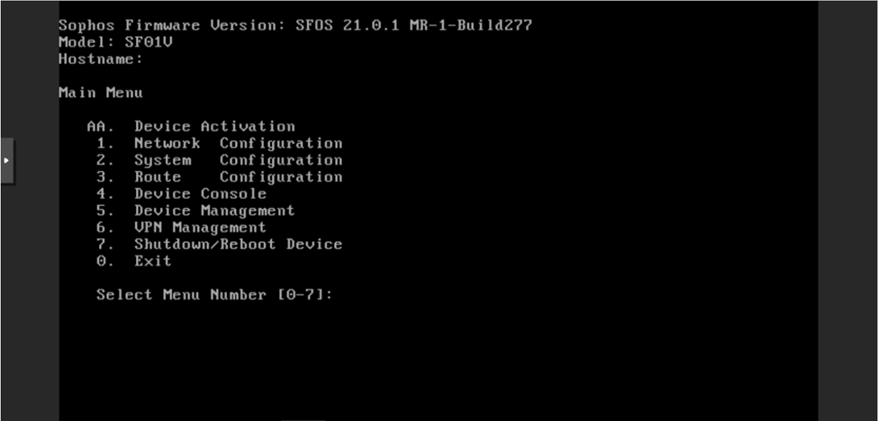Click the grey handle bar at console bottom
Image resolution: width=878 pixels, height=421 pixels.
click(302, 419)
